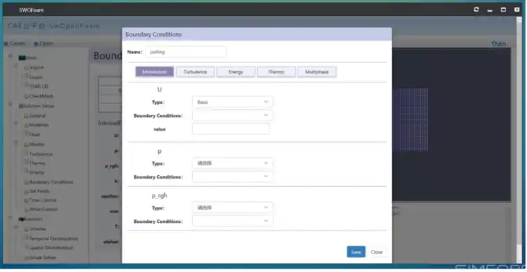The height and width of the screenshot is (272, 527).
Task: Click the mesh preview in the viewer
Action: click(x=410, y=120)
